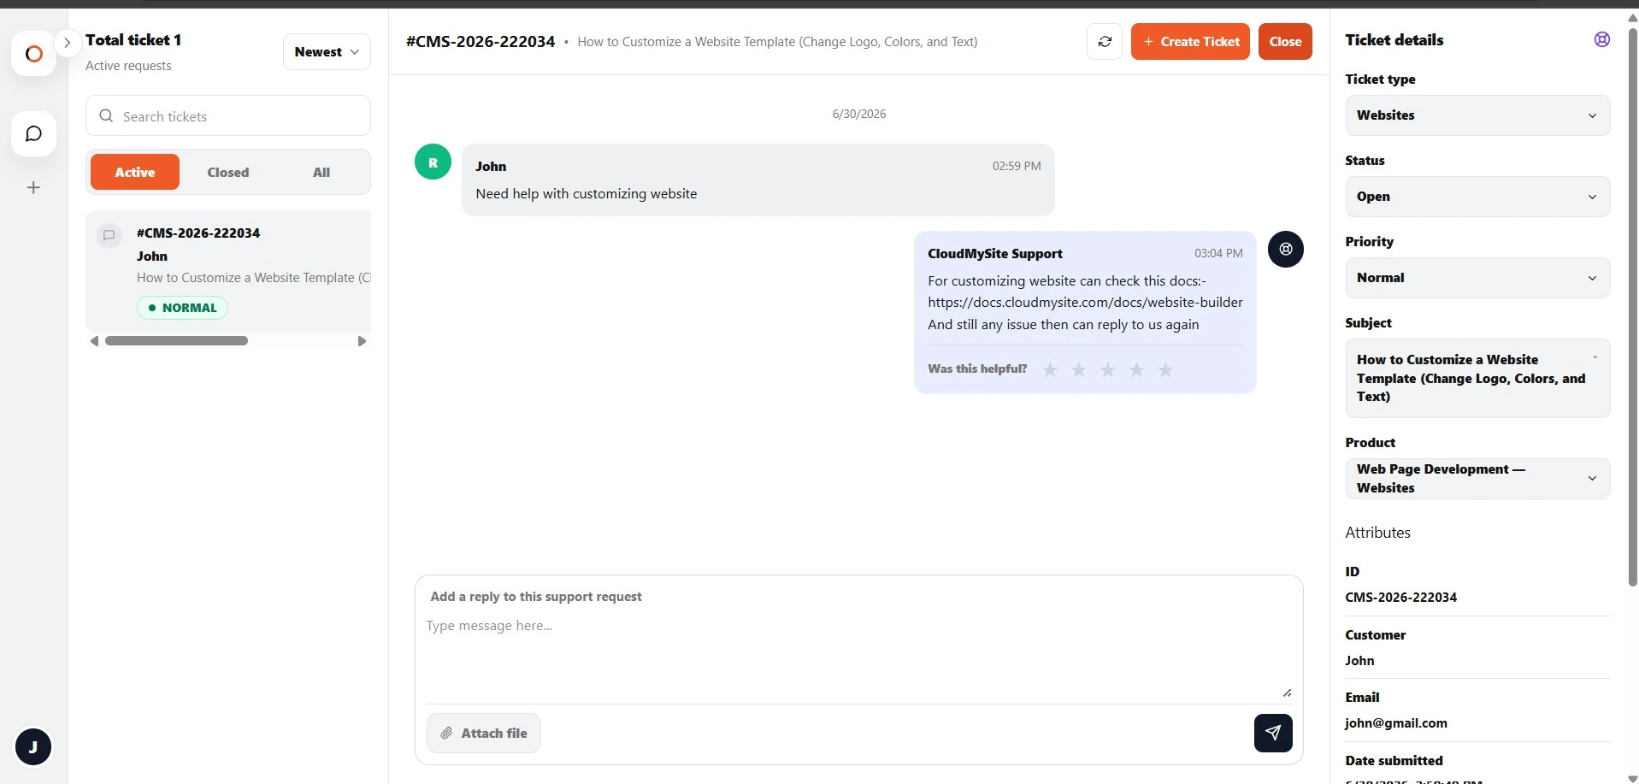
Task: Click the refresh ticket icon button
Action: [x=1105, y=42]
